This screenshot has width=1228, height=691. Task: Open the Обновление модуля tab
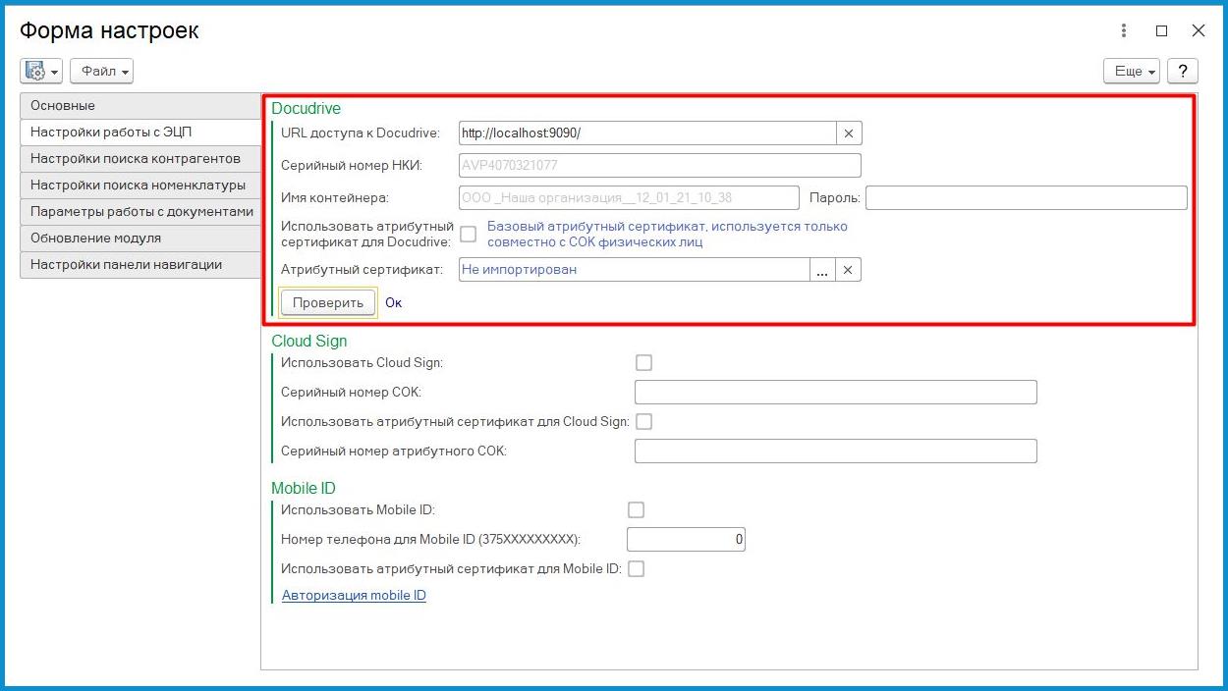[140, 239]
